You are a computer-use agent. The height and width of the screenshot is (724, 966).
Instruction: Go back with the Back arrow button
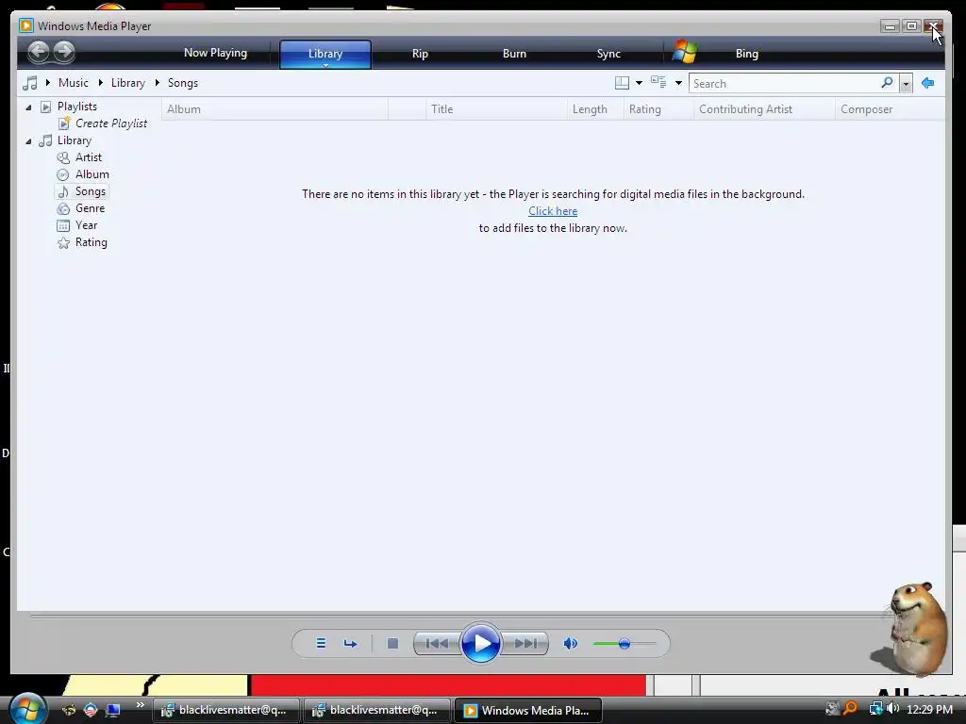(38, 52)
